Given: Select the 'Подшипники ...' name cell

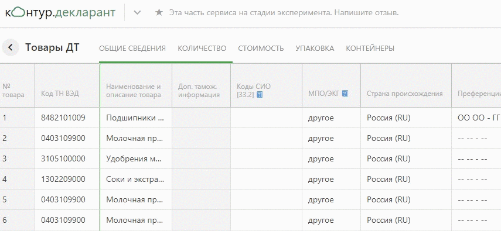Looking at the screenshot, I should click(136, 118).
